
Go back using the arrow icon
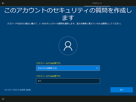point(3,3)
